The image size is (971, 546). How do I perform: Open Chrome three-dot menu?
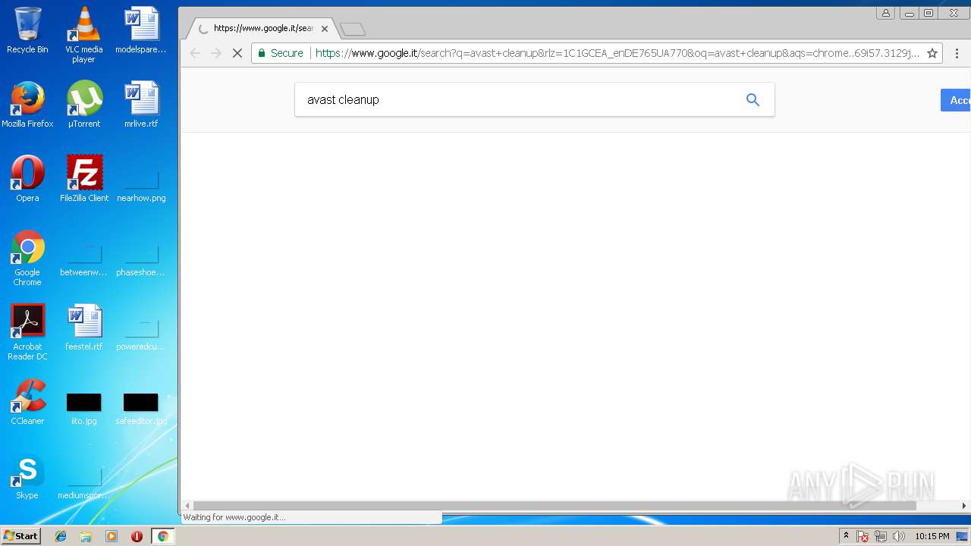point(957,53)
